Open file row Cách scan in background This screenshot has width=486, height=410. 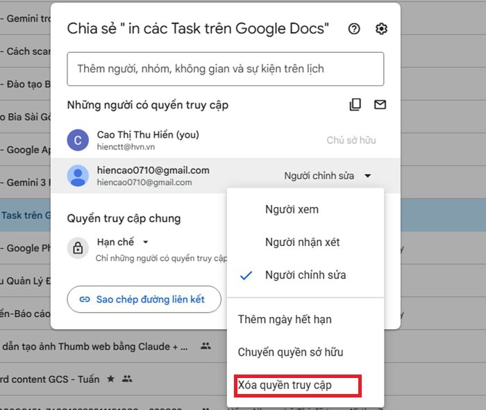pos(26,51)
